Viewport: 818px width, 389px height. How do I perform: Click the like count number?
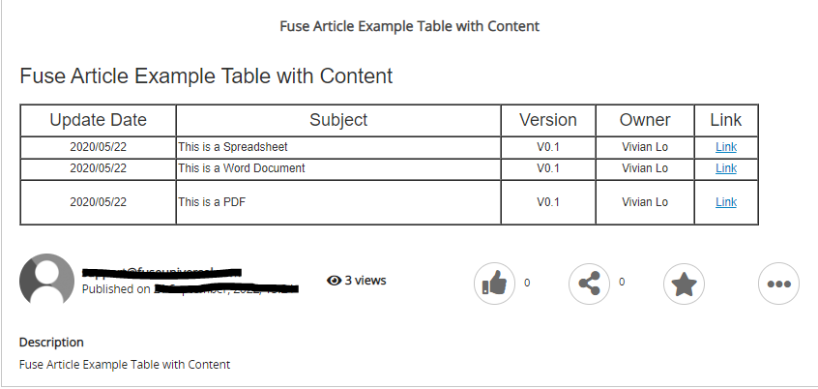click(x=527, y=283)
